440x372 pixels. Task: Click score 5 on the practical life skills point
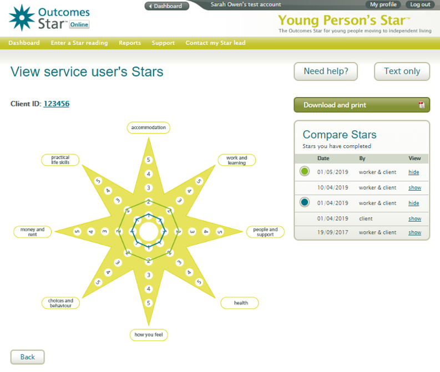click(x=98, y=181)
